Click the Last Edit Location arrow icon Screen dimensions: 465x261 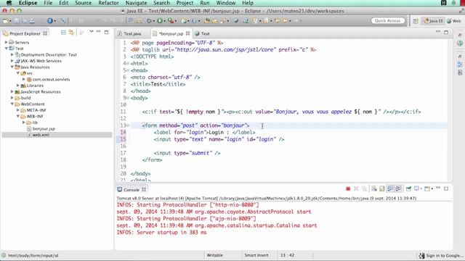click(x=277, y=21)
